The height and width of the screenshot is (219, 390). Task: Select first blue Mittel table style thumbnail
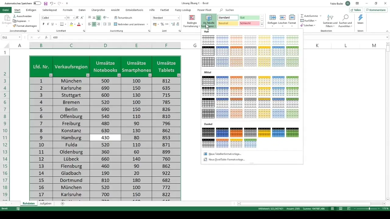click(222, 81)
